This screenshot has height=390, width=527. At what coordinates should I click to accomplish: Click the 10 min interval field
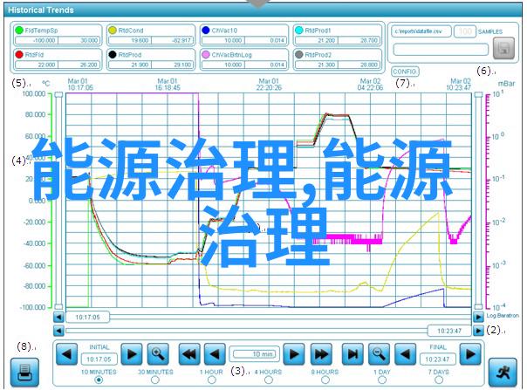pos(255,354)
